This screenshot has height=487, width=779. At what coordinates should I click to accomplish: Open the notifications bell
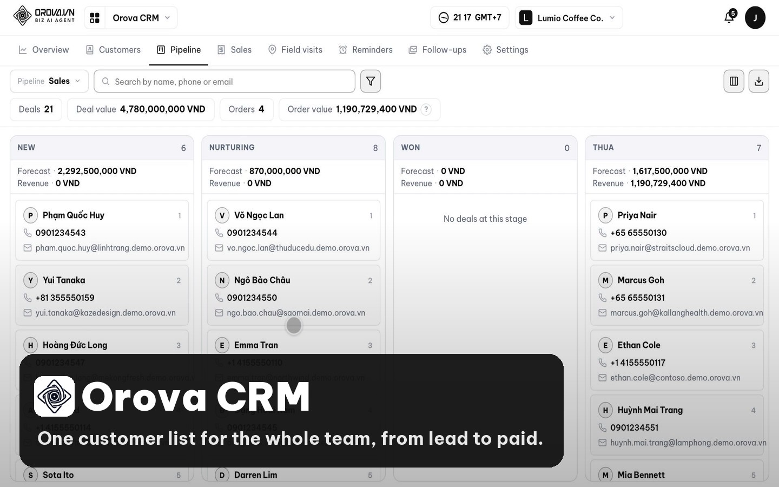[729, 17]
